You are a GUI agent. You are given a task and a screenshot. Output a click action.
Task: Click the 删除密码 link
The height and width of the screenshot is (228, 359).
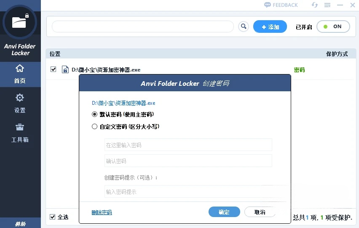(102, 212)
